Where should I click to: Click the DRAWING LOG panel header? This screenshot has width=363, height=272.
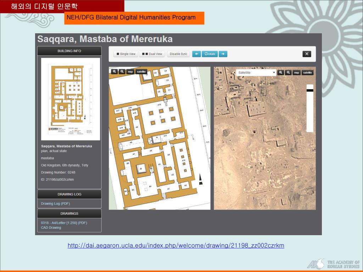tap(69, 194)
